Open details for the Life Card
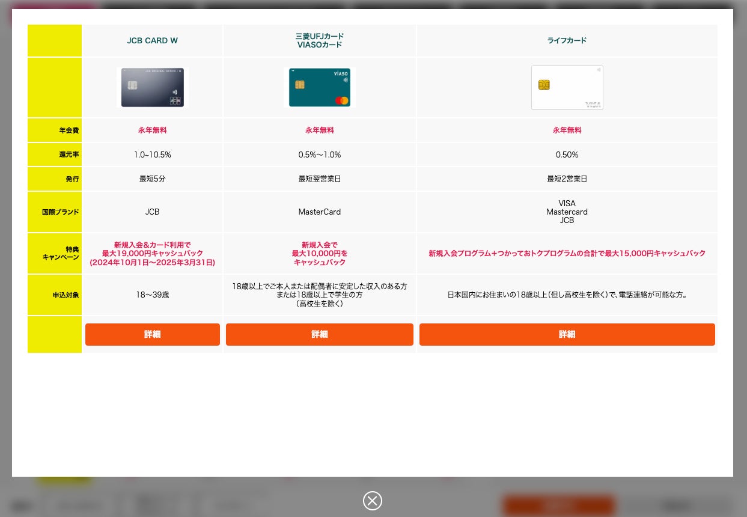747x517 pixels. pyautogui.click(x=567, y=334)
